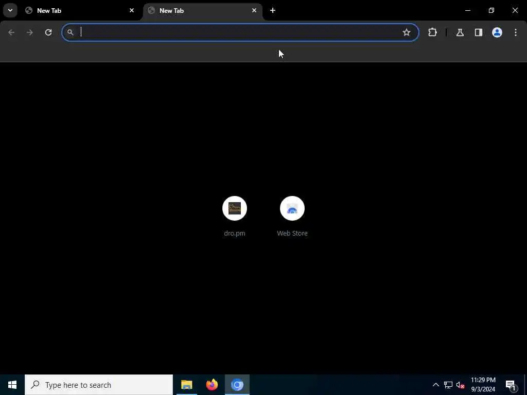Open the tab search dropdown arrow
This screenshot has height=395, width=527.
[x=10, y=10]
